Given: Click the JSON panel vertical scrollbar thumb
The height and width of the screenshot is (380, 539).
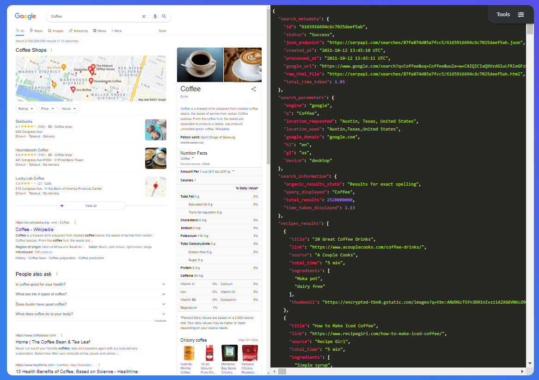Looking at the screenshot, I should tap(530, 29).
